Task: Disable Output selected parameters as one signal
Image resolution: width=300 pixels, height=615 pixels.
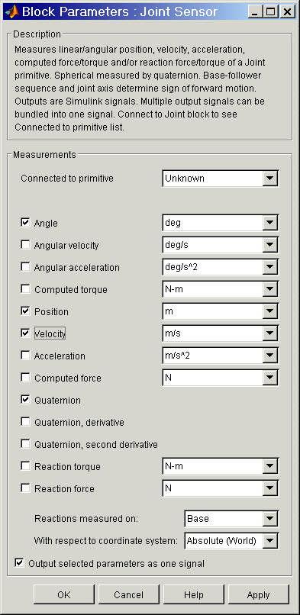Action: point(19,563)
